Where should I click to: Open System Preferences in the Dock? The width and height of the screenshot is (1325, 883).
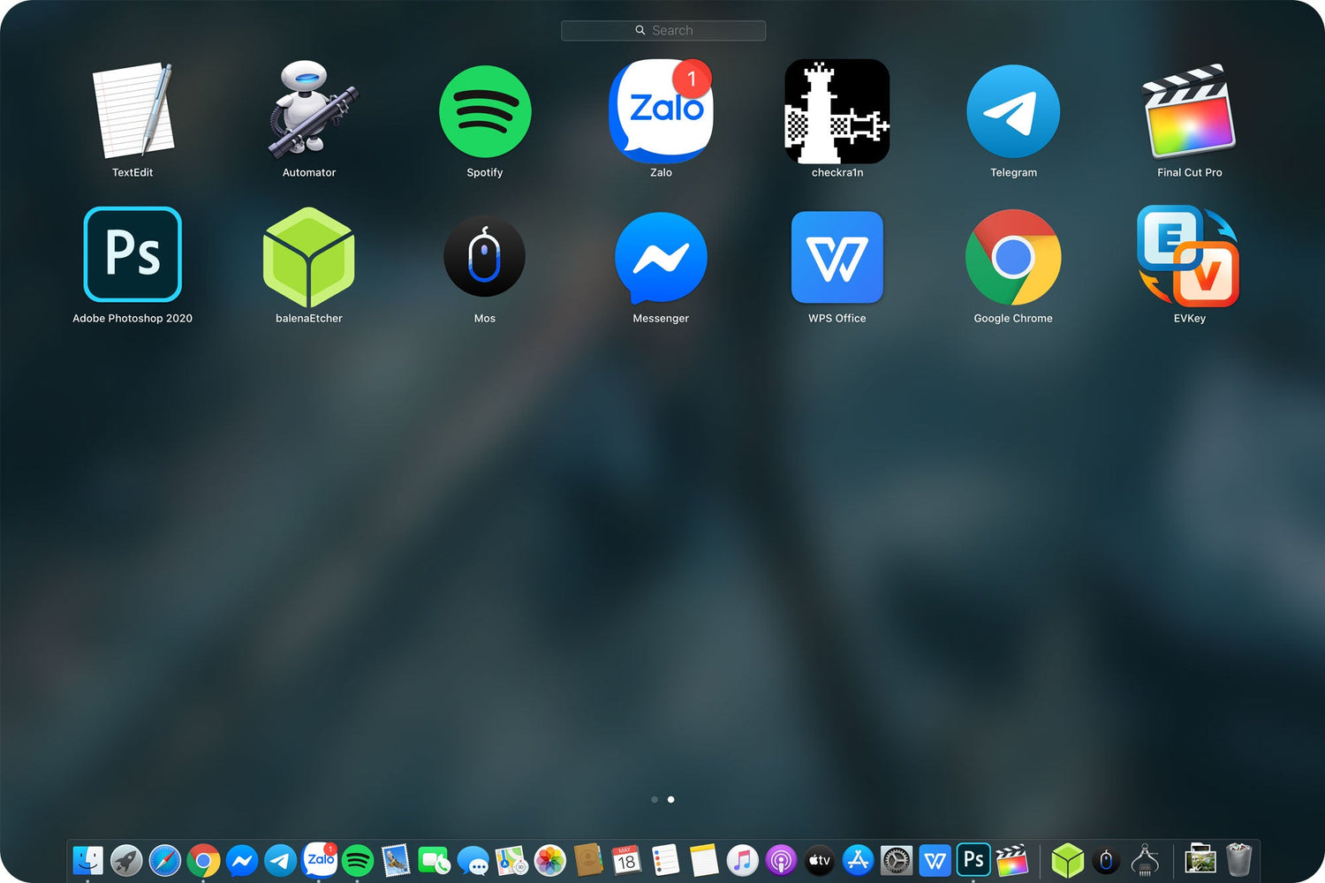tap(896, 860)
